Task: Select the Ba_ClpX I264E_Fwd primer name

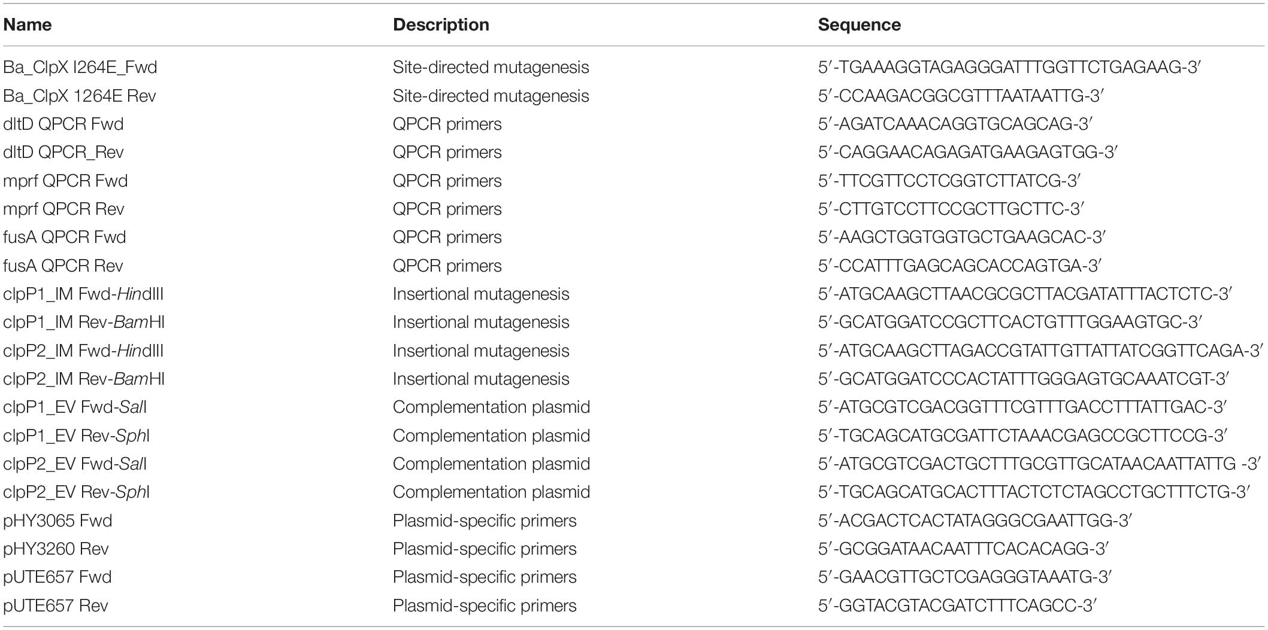Action: pos(80,67)
